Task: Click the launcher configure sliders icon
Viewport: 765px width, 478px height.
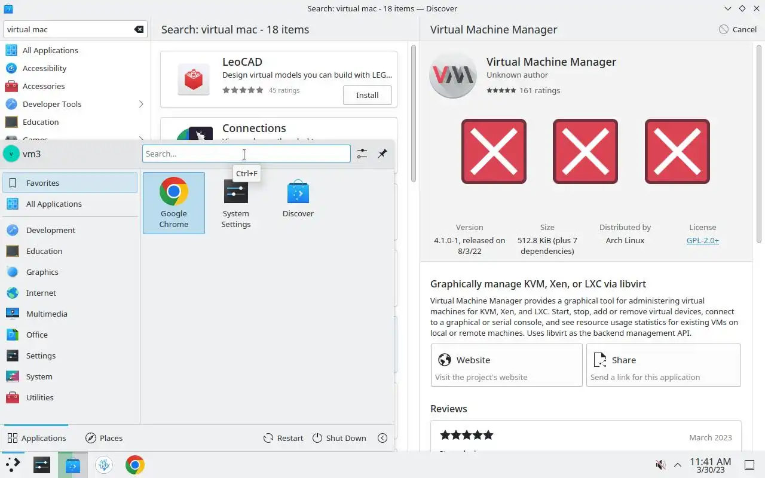Action: 362,154
